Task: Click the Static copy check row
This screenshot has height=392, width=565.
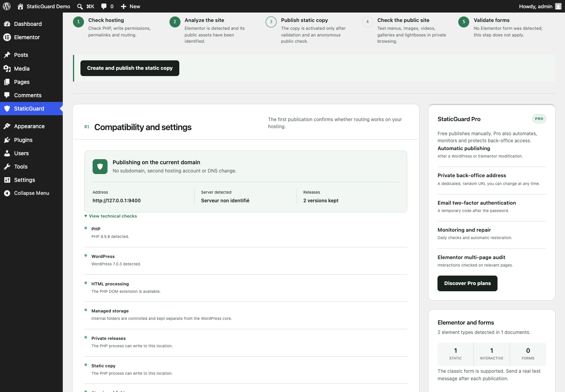Action: pos(246,370)
